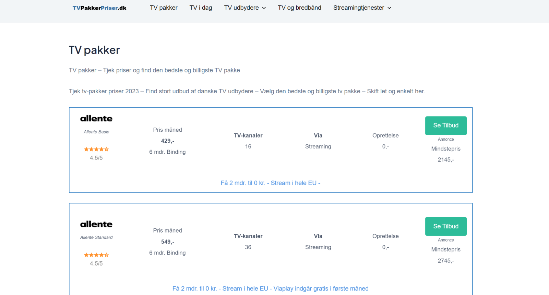Open the Streamingtjenester menu
This screenshot has height=295, width=549.
point(359,8)
